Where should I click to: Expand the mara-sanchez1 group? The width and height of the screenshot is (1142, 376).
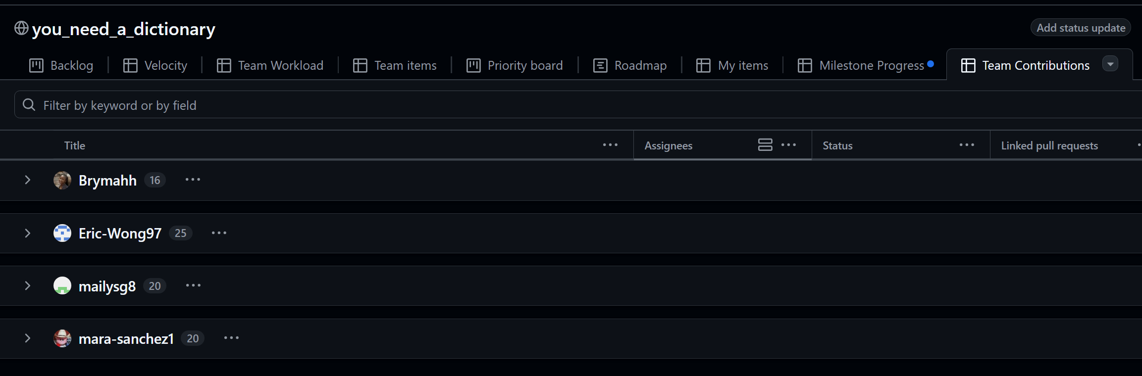pos(28,338)
